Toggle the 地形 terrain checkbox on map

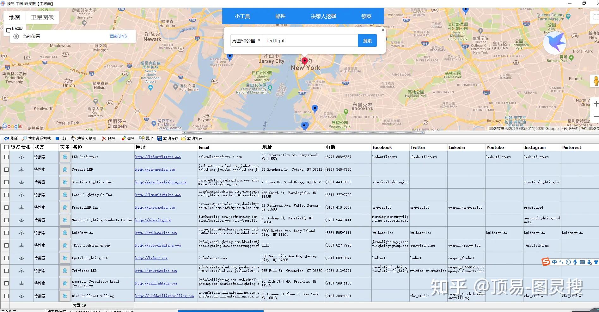pyautogui.click(x=9, y=30)
